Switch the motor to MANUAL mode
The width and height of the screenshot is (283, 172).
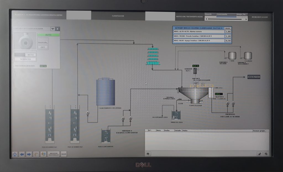43,42
